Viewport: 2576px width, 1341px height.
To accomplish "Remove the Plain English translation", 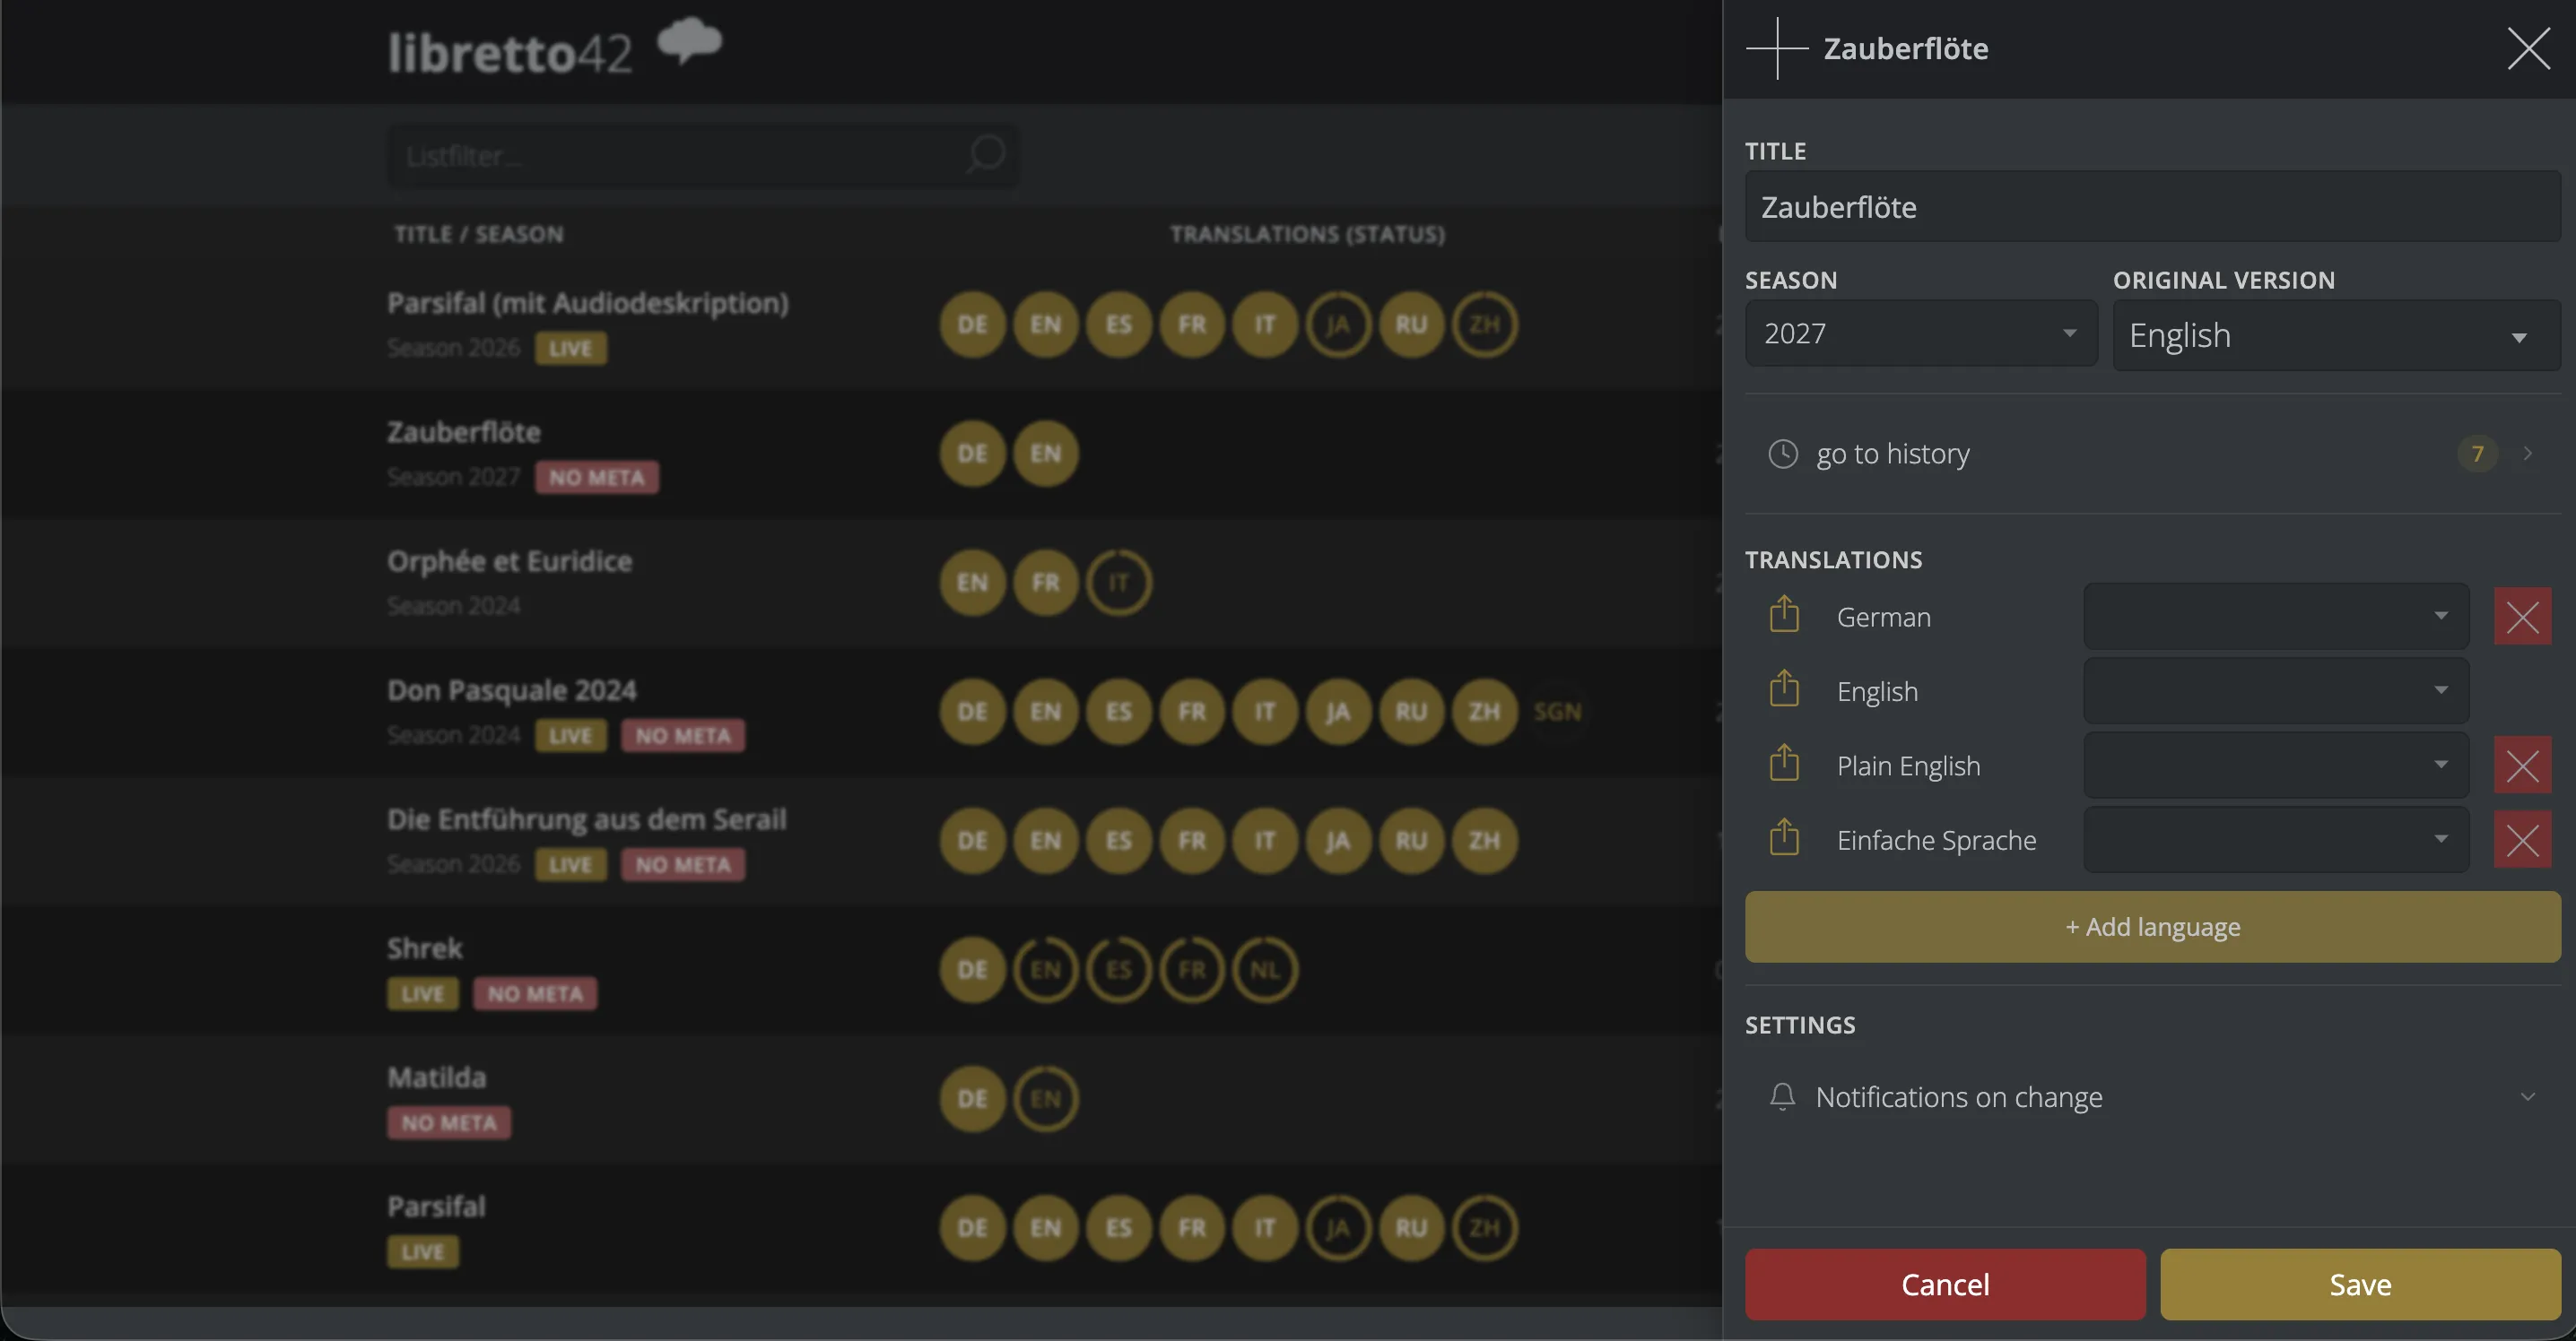I will point(2522,766).
